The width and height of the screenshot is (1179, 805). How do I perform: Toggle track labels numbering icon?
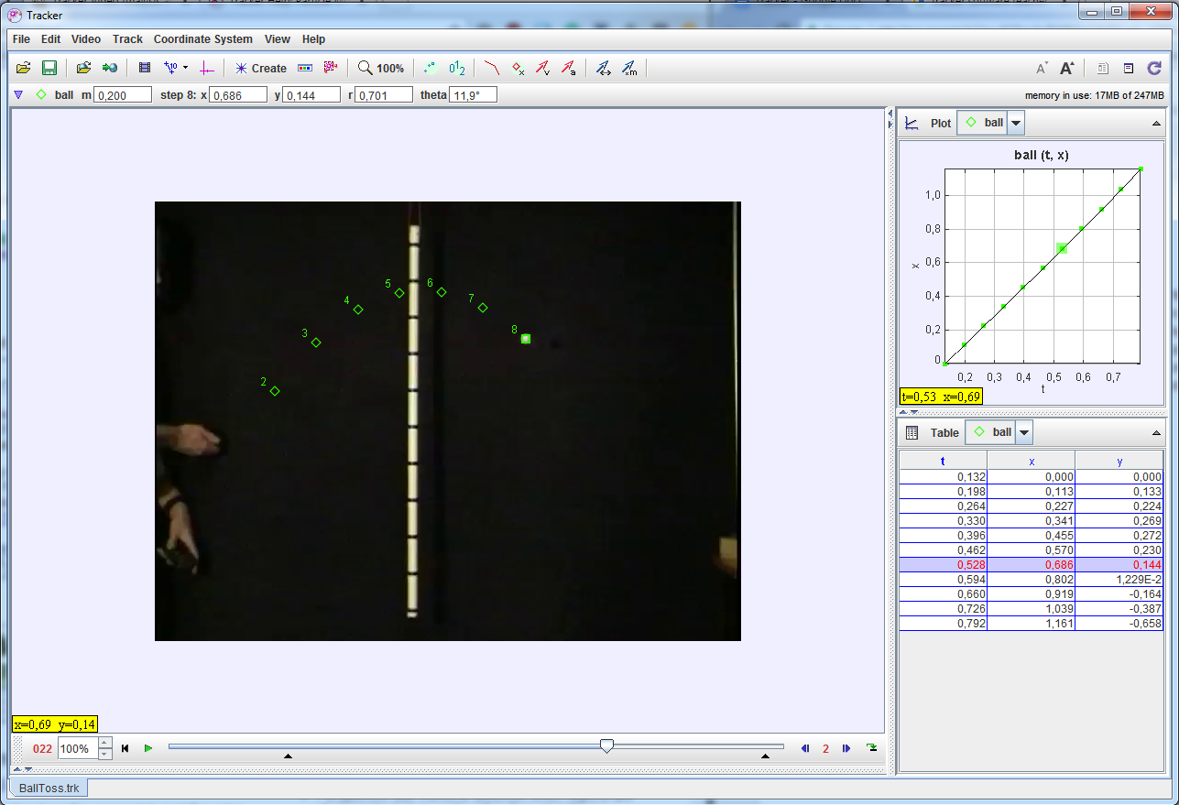[457, 68]
